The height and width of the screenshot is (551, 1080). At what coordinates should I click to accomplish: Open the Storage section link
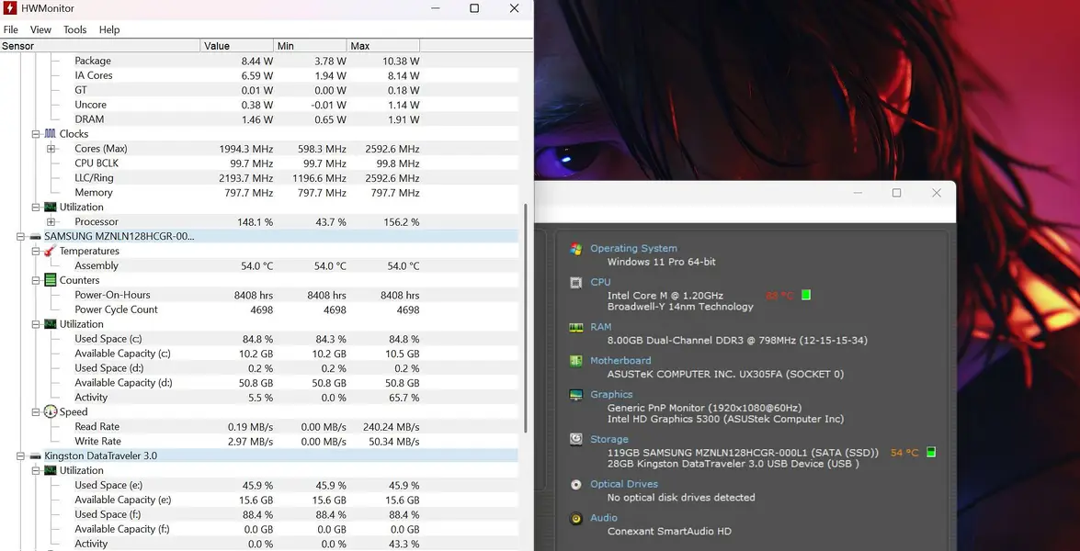point(608,440)
